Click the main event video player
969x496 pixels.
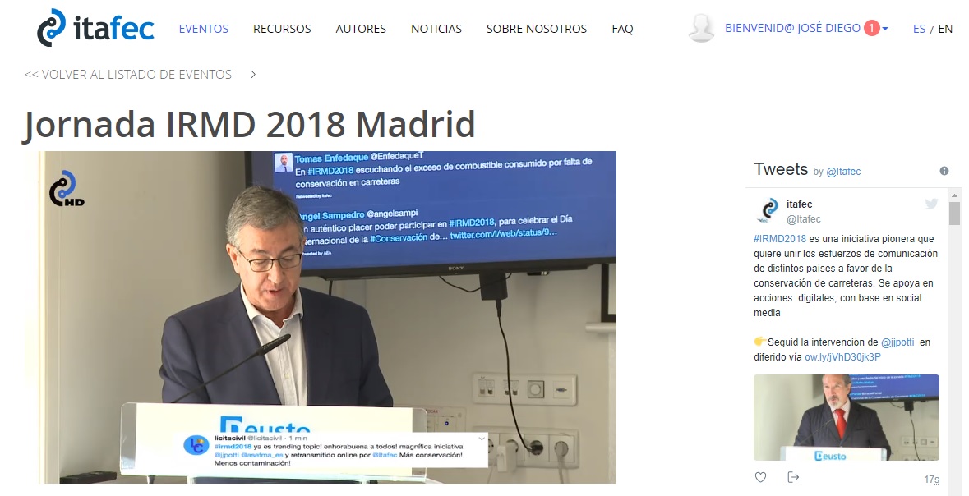pos(326,317)
